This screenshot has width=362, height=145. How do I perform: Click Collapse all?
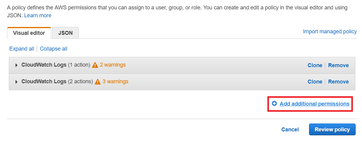click(54, 49)
